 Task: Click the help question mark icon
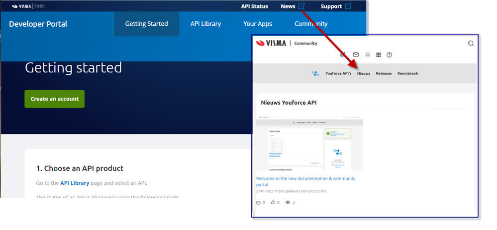coord(389,55)
